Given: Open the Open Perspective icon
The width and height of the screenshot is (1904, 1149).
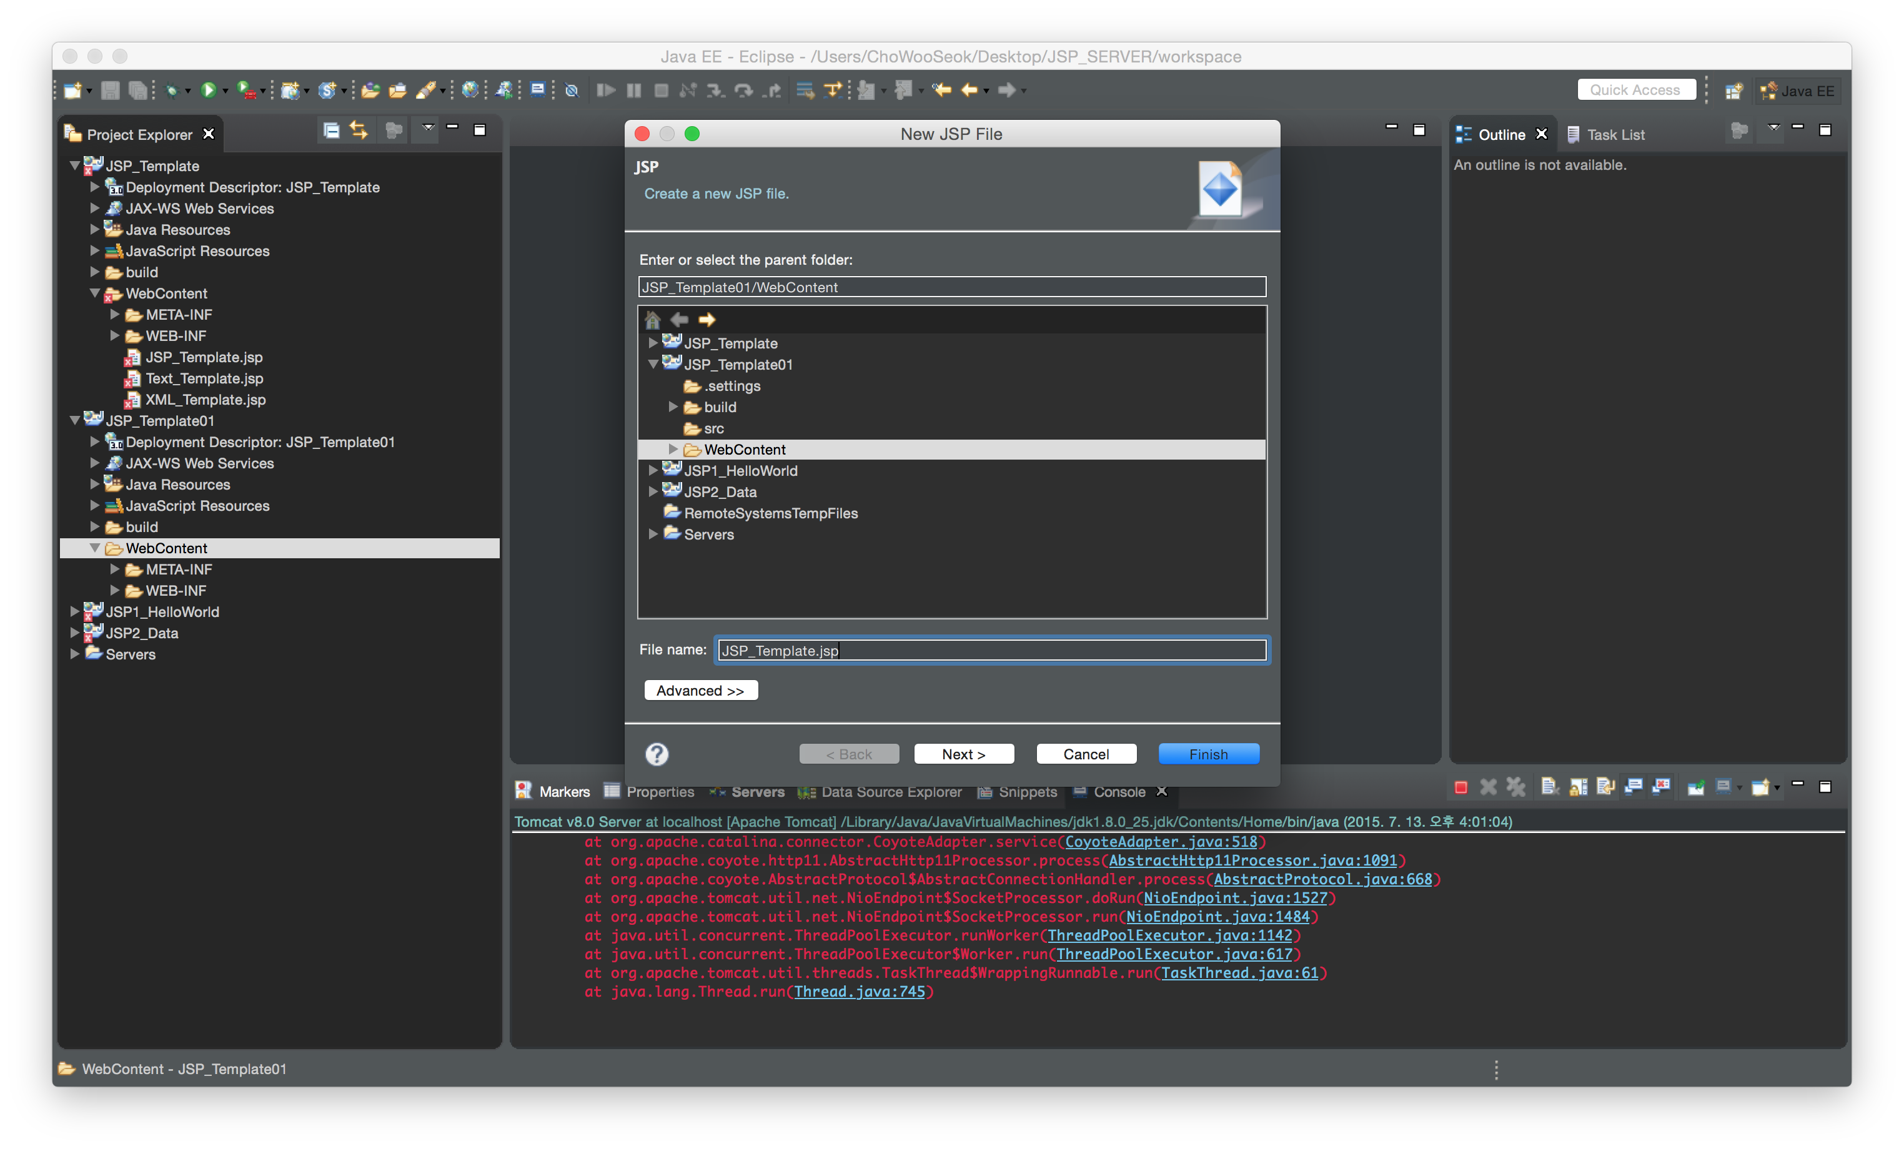Looking at the screenshot, I should [x=1733, y=91].
